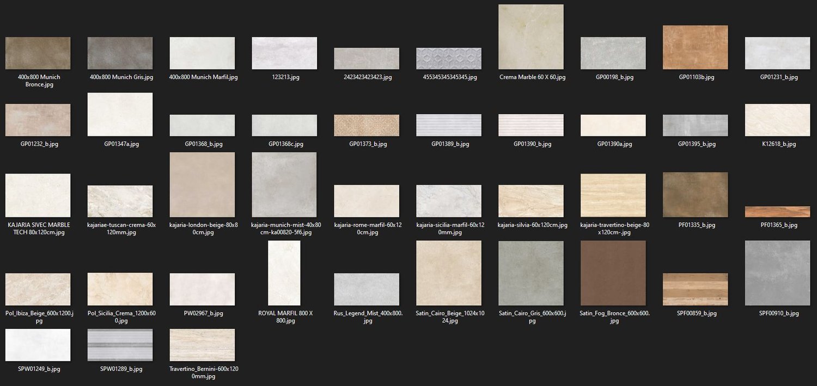The height and width of the screenshot is (386, 817).
Task: Click the kajaria-silvia-60x120cm thumbnail
Action: (531, 201)
